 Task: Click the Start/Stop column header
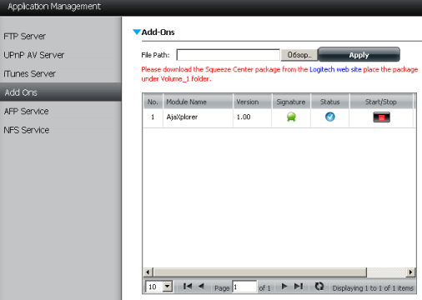click(381, 102)
